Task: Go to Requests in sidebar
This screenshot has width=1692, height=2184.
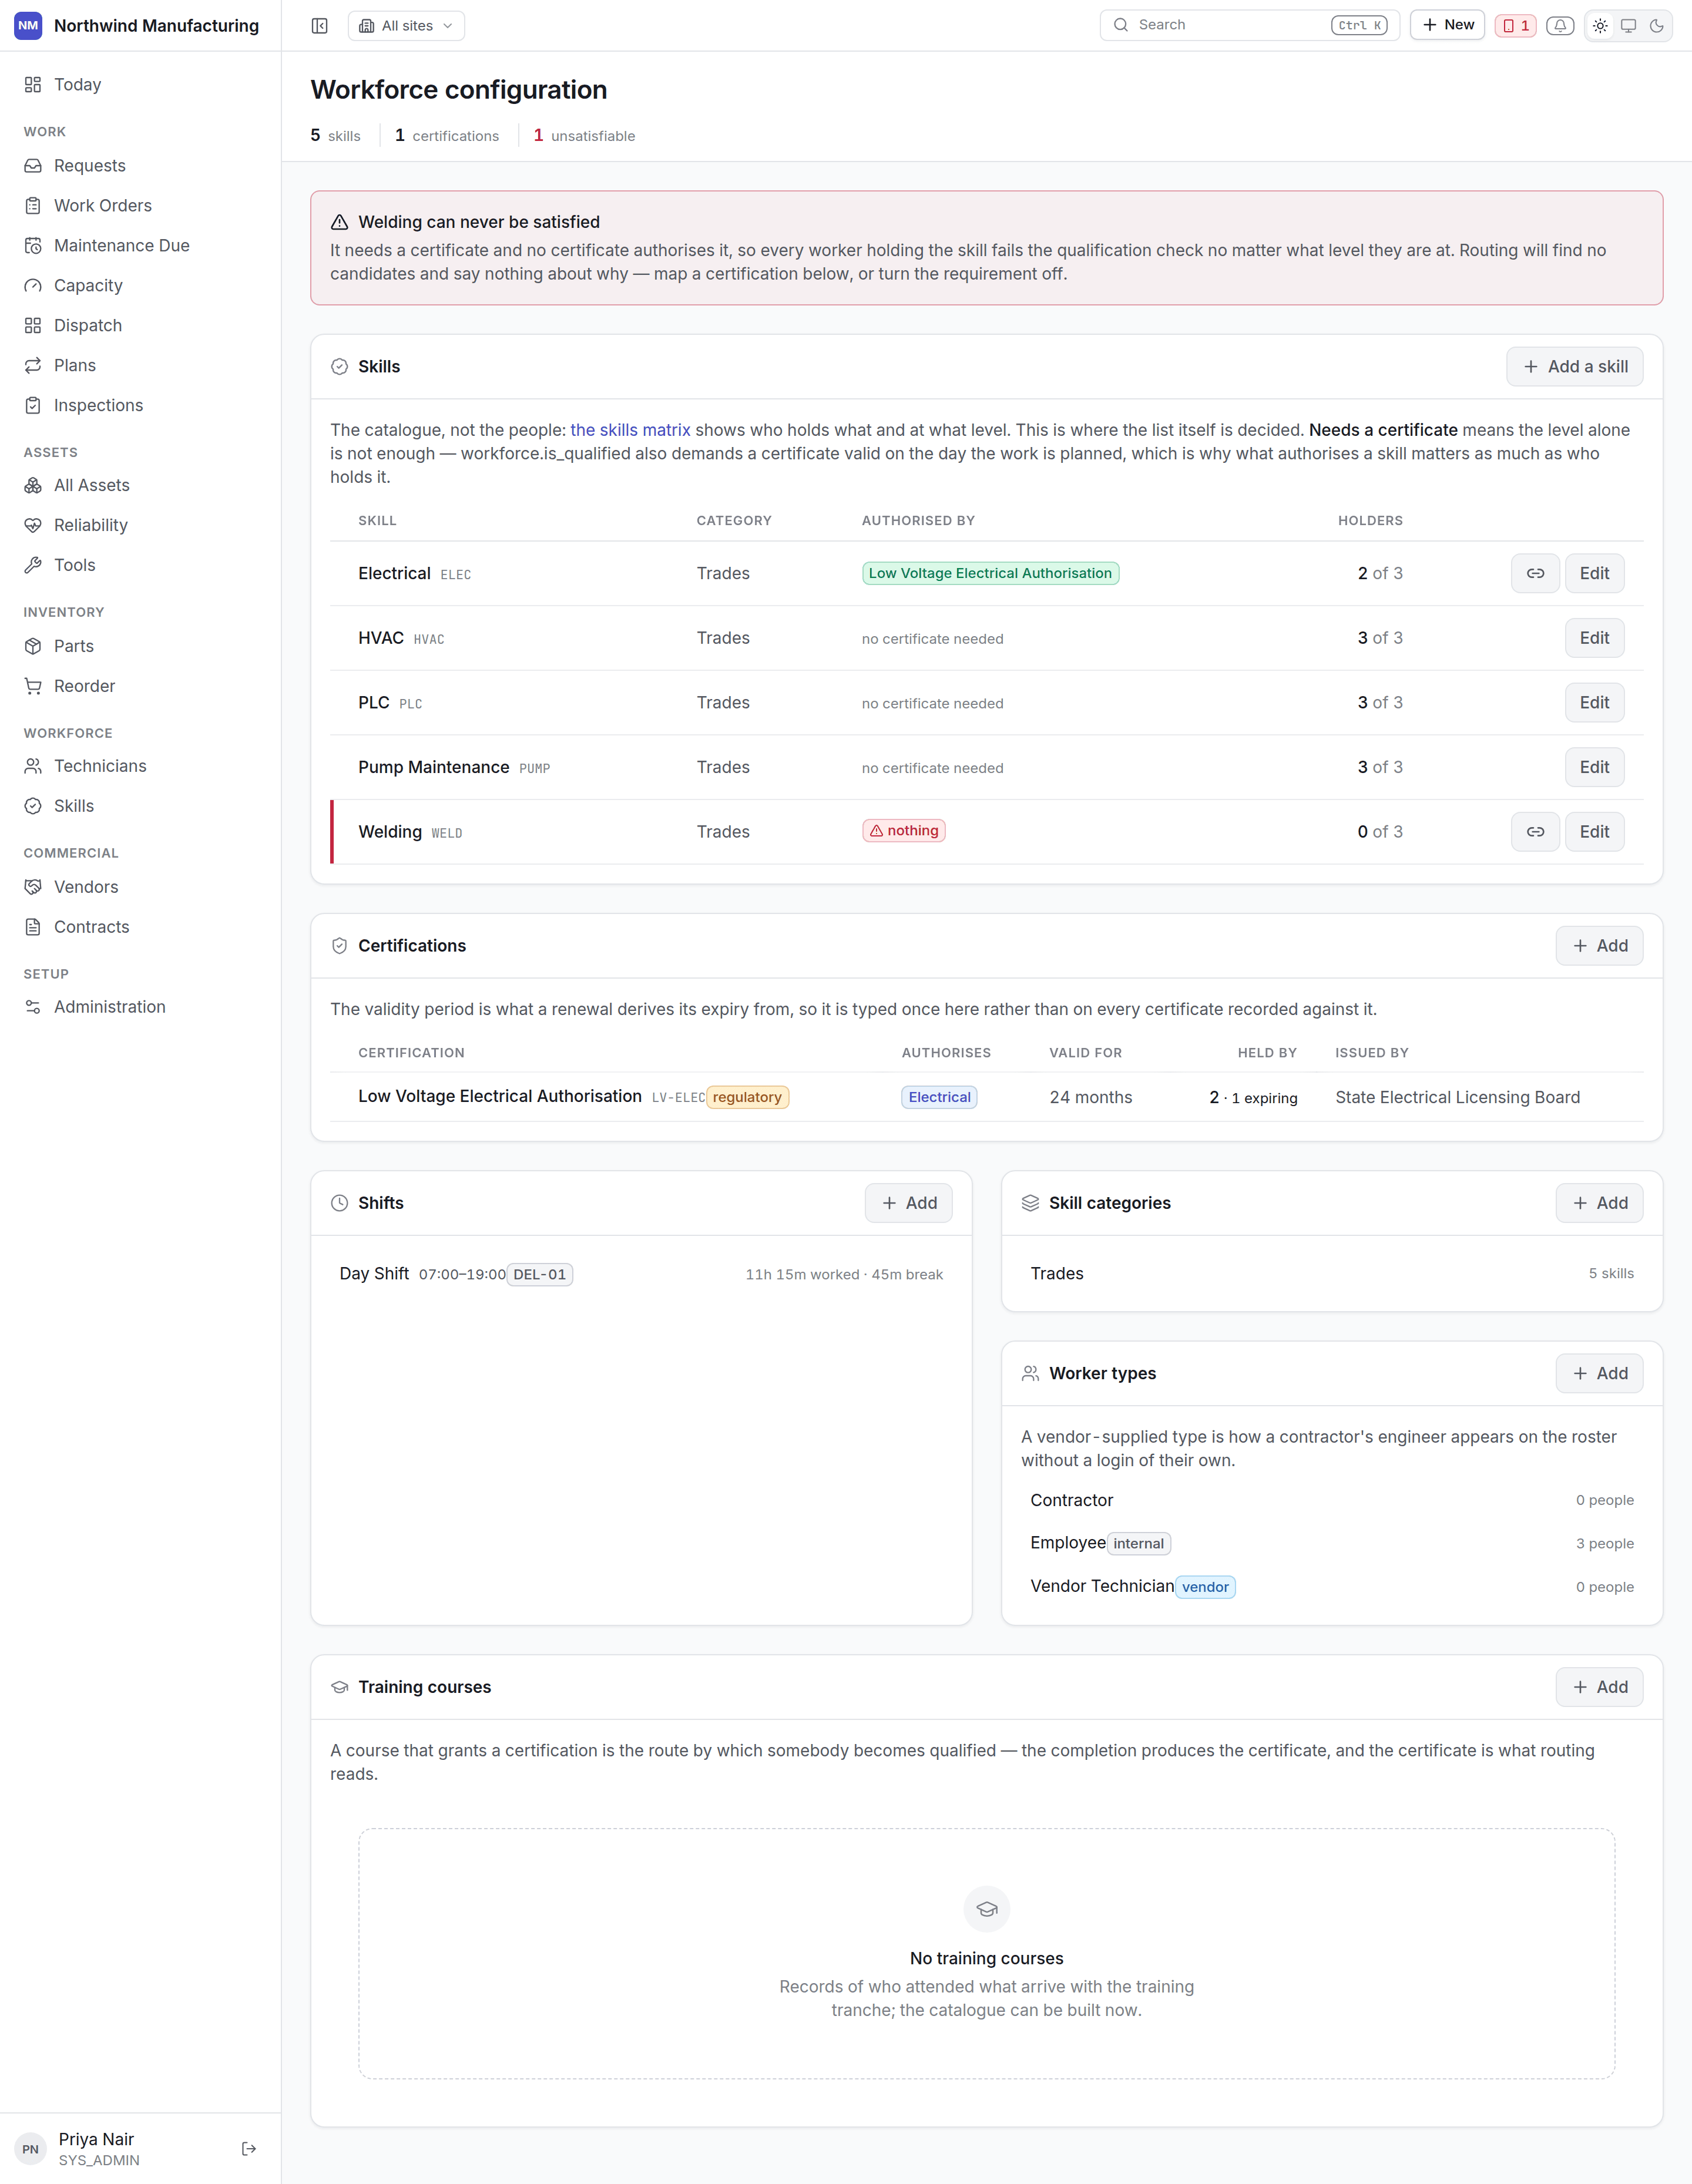Action: [140, 166]
